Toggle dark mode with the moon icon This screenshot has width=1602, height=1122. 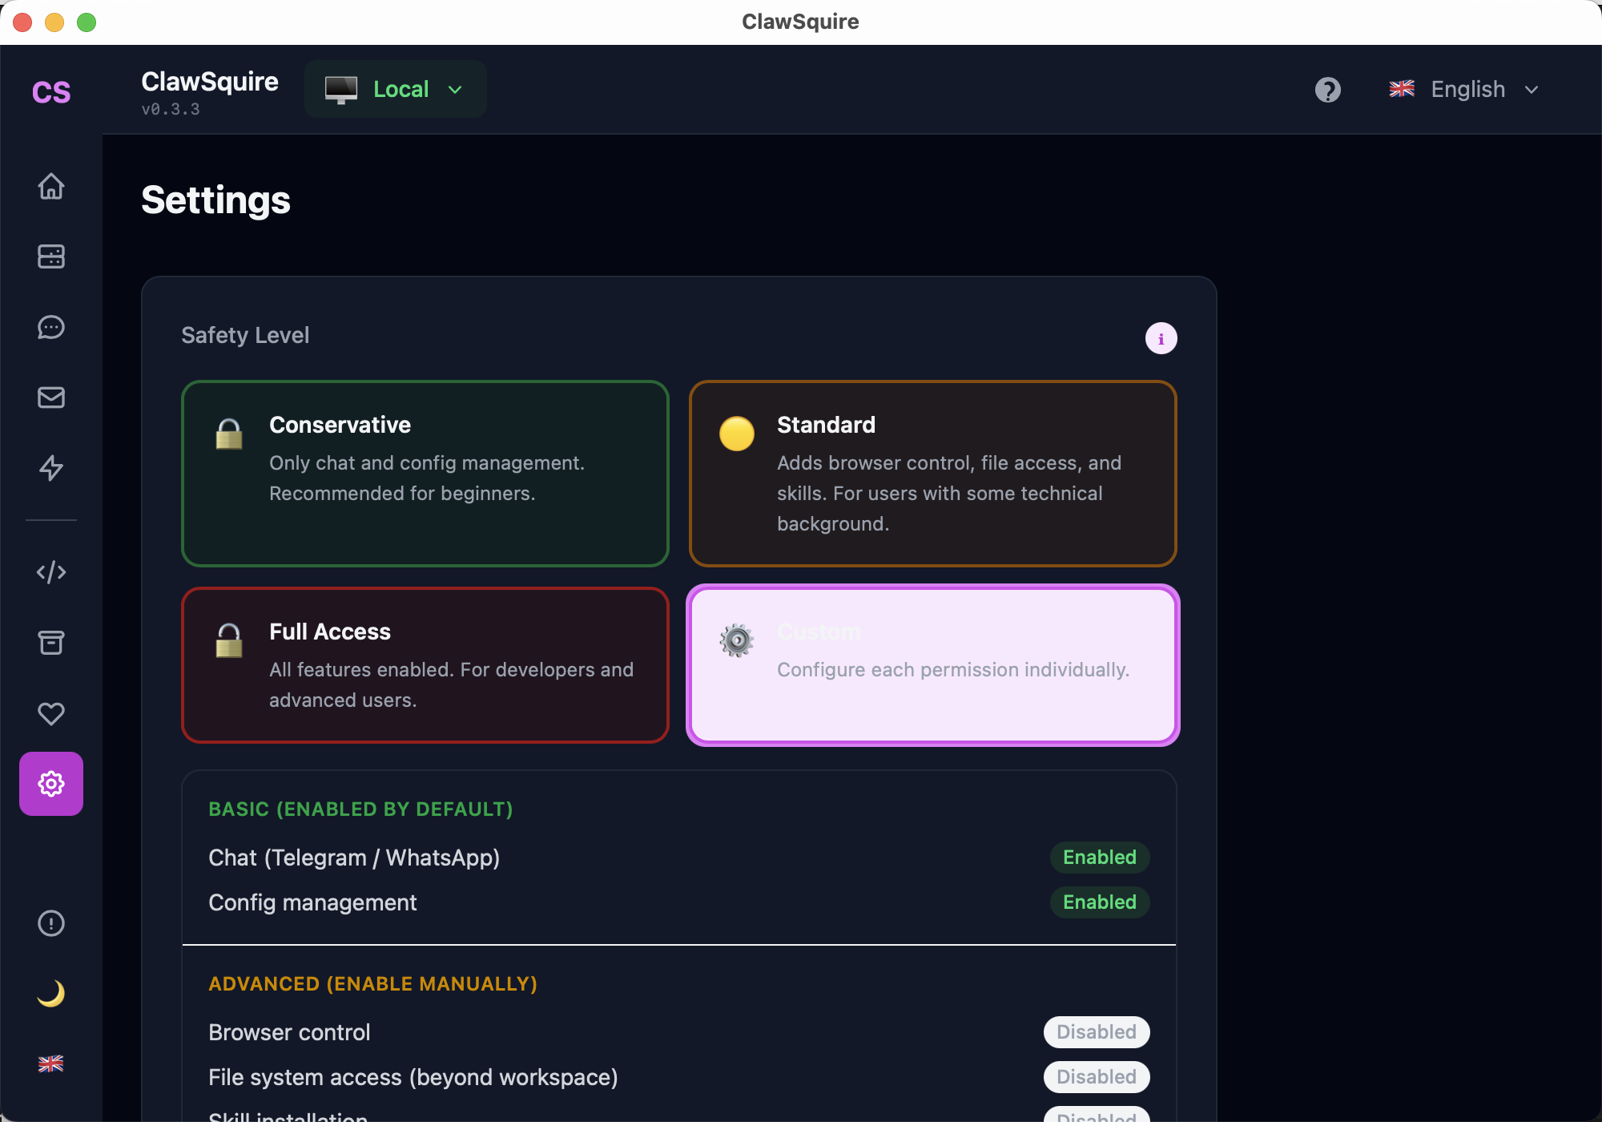(x=50, y=994)
